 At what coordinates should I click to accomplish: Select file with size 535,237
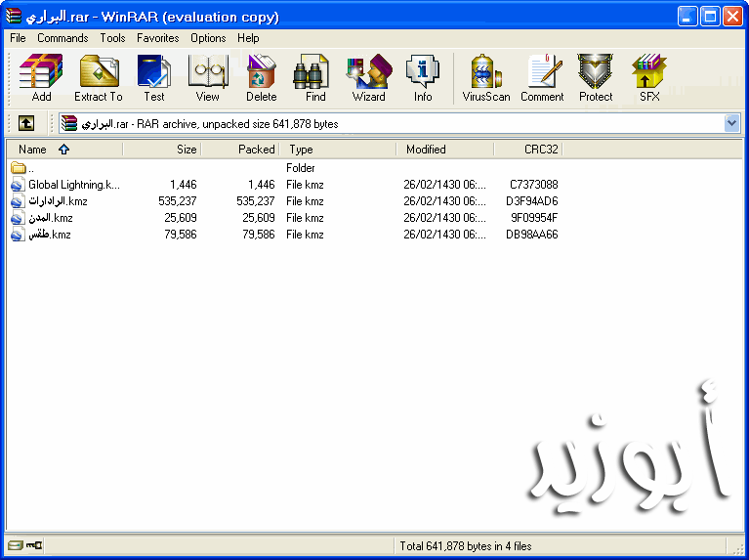(x=177, y=201)
